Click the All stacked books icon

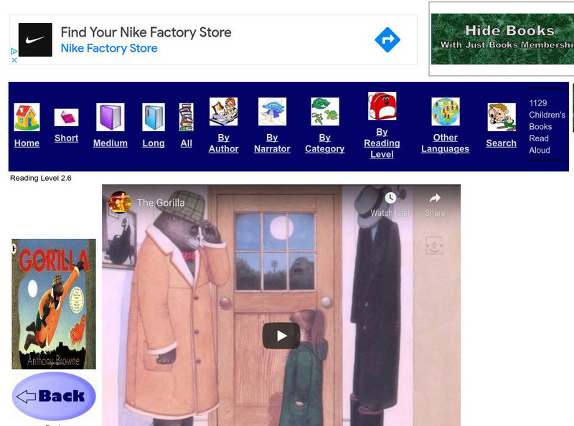click(x=187, y=117)
